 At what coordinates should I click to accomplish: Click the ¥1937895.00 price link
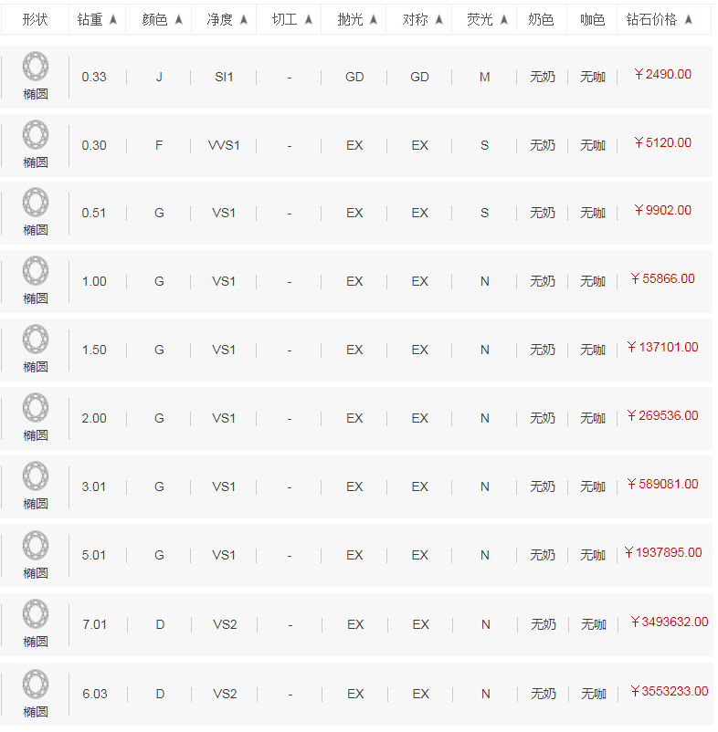click(x=663, y=553)
